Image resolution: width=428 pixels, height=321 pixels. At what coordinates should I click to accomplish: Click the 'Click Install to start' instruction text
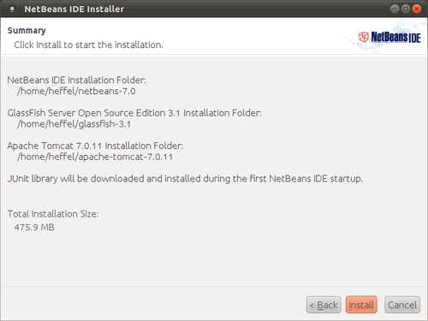[88, 45]
